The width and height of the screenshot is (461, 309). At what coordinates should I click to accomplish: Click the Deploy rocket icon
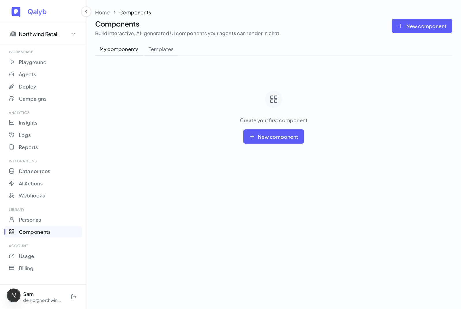(12, 87)
